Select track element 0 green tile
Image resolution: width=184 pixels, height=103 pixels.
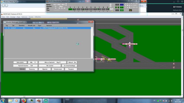click(70, 9)
